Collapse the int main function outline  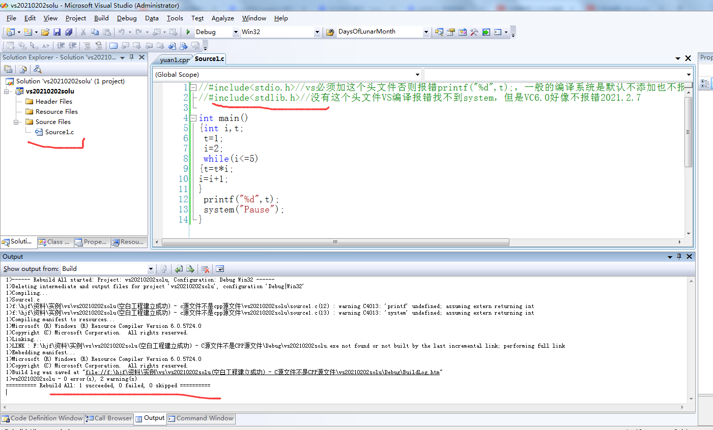tap(194, 117)
